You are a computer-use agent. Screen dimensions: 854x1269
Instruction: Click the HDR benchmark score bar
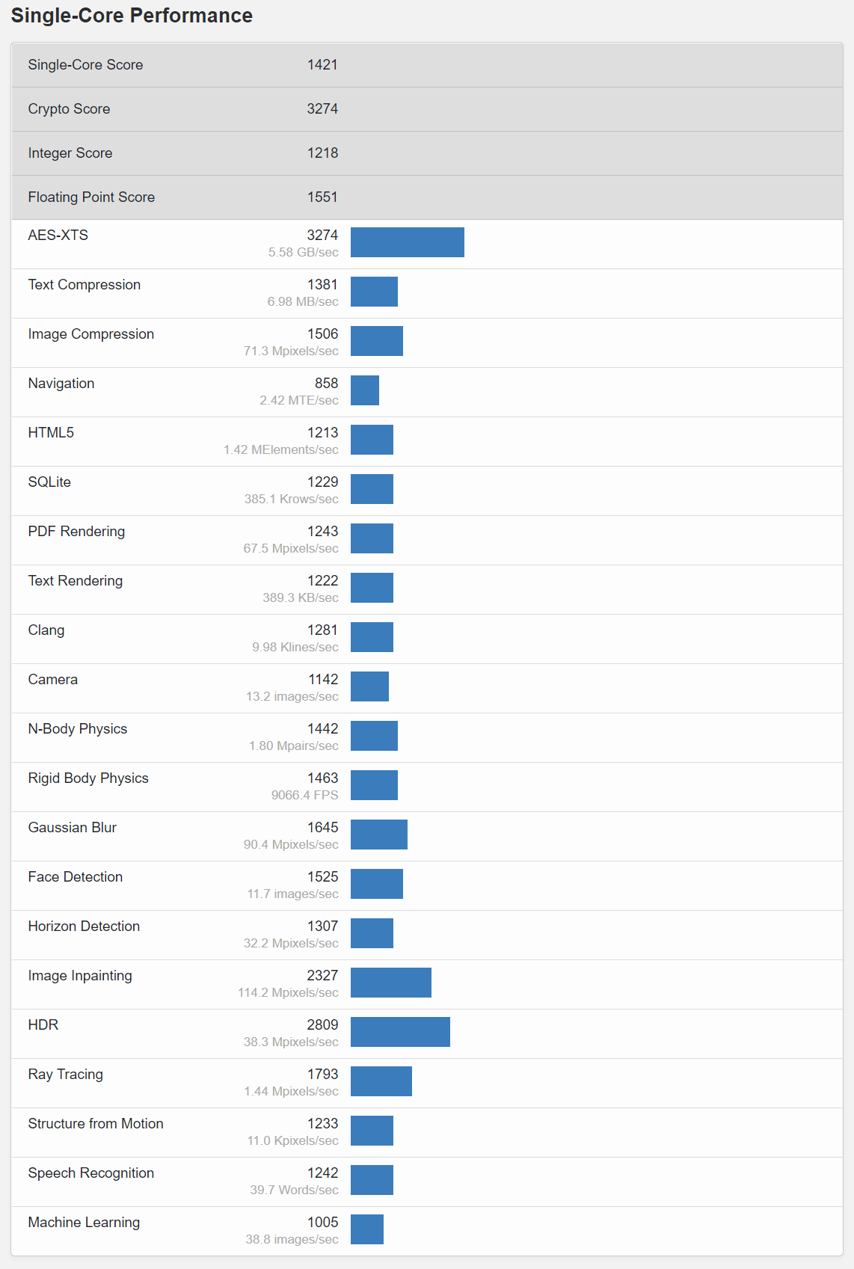click(x=400, y=1032)
